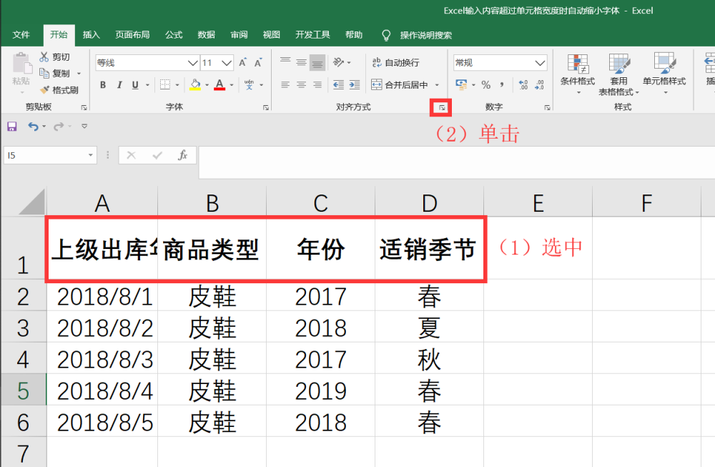Select the Format Painter (格式刷) brush
This screenshot has width=715, height=467.
[x=44, y=90]
